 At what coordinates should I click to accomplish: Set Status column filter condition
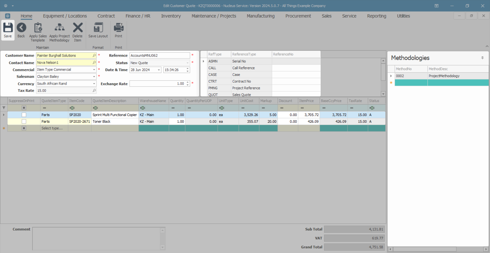click(372, 108)
